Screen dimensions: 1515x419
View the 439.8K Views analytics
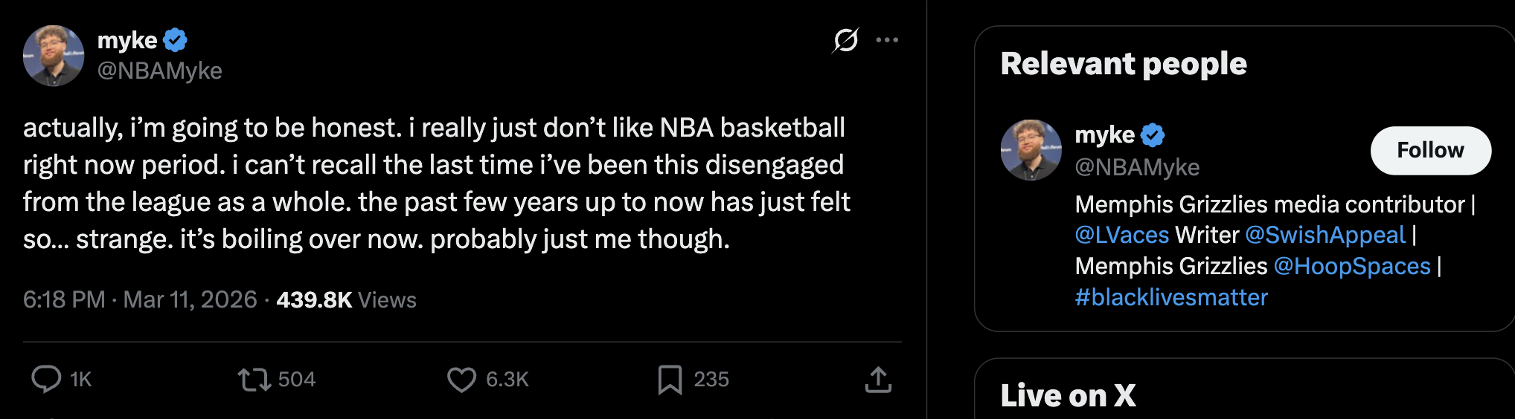point(346,299)
